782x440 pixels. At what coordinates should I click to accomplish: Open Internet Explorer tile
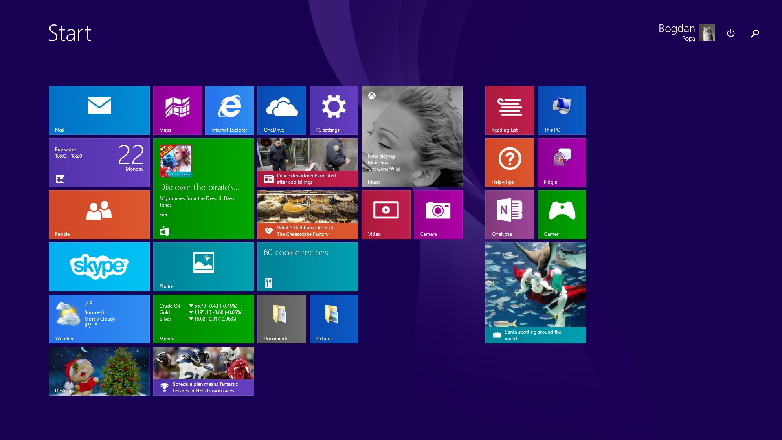pyautogui.click(x=230, y=110)
